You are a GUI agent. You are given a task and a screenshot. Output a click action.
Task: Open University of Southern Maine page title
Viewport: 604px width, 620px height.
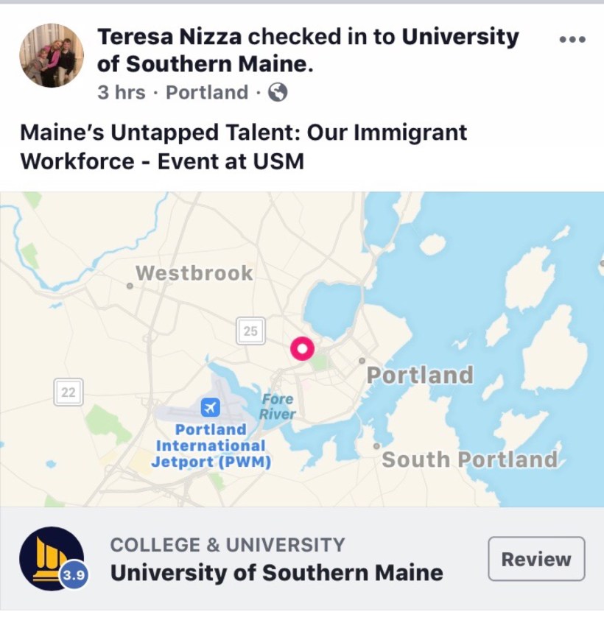pos(276,573)
